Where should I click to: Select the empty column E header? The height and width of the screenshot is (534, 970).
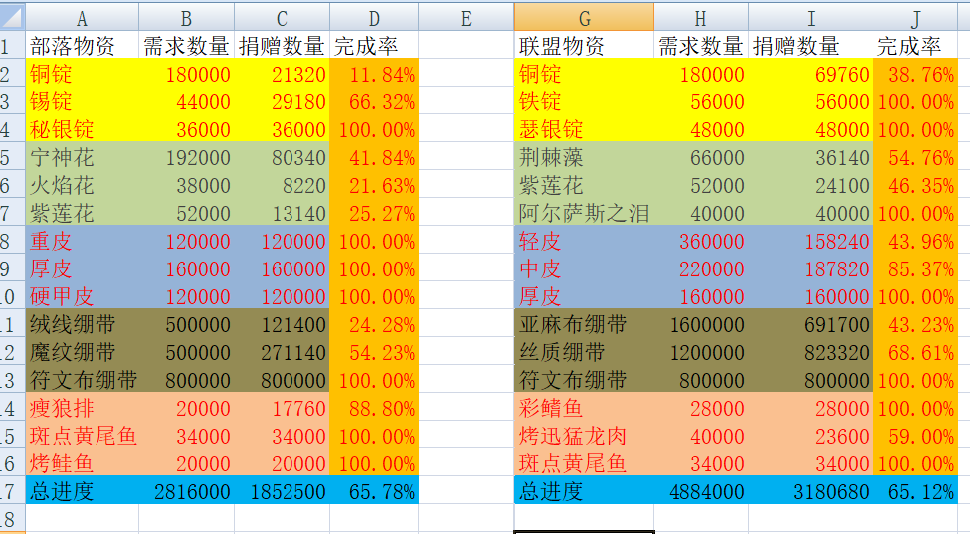coord(466,17)
